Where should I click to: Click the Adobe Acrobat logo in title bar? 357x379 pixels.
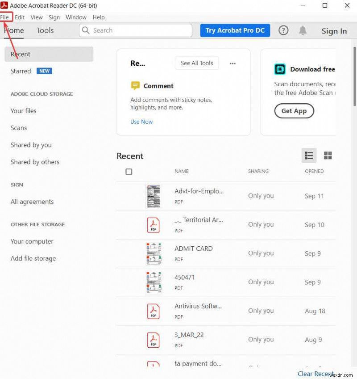click(x=5, y=5)
